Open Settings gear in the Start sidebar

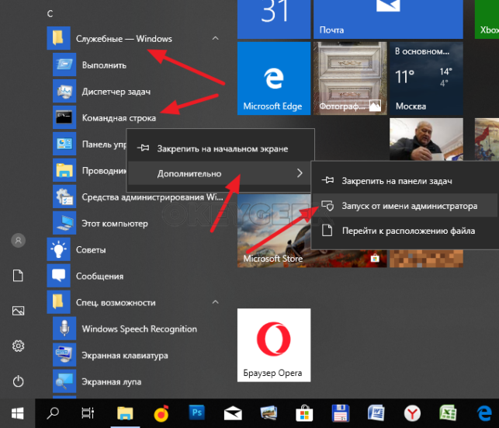[18, 346]
